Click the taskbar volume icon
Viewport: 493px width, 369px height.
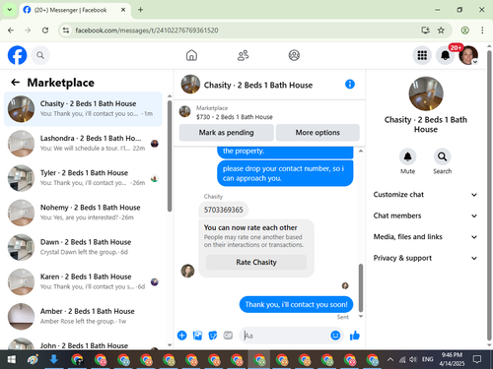[x=413, y=359]
